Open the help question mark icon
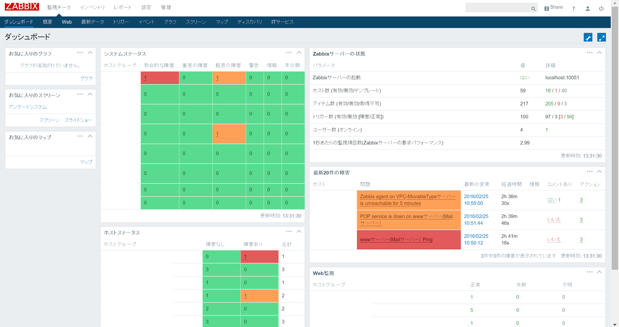Screen dimensions: 619x327 pos(574,9)
